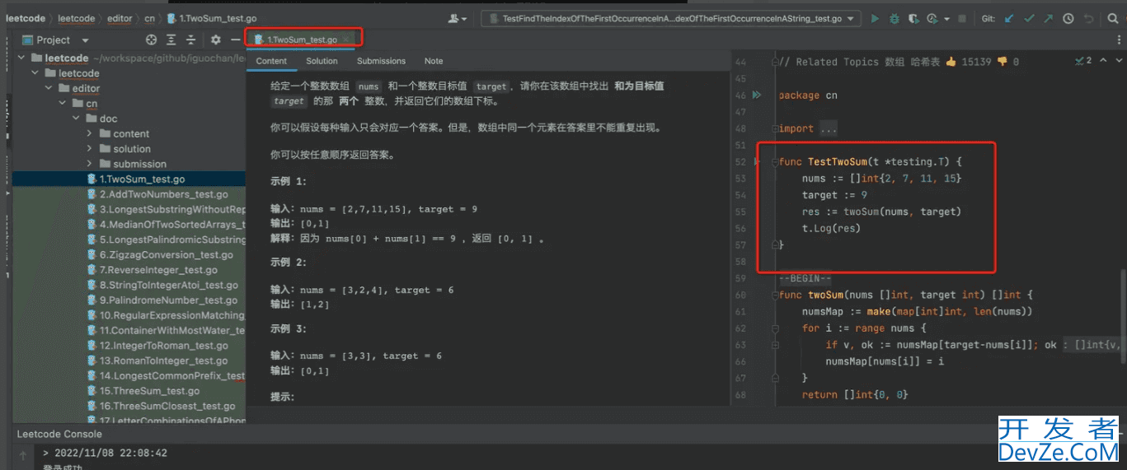Open Search Everywhere magnifier icon

pyautogui.click(x=1112, y=18)
